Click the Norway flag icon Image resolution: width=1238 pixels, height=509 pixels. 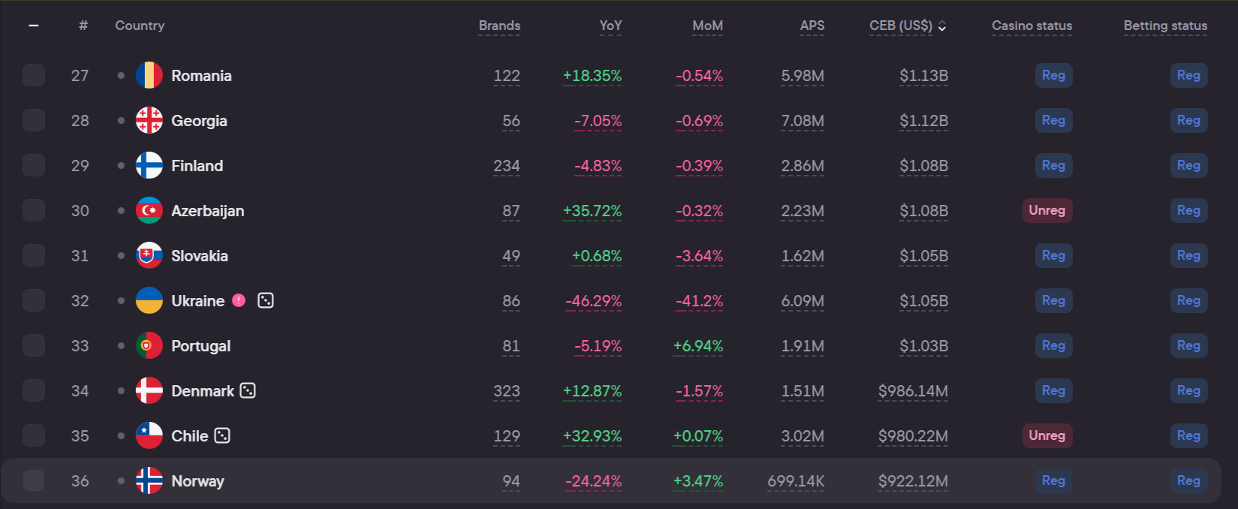149,481
